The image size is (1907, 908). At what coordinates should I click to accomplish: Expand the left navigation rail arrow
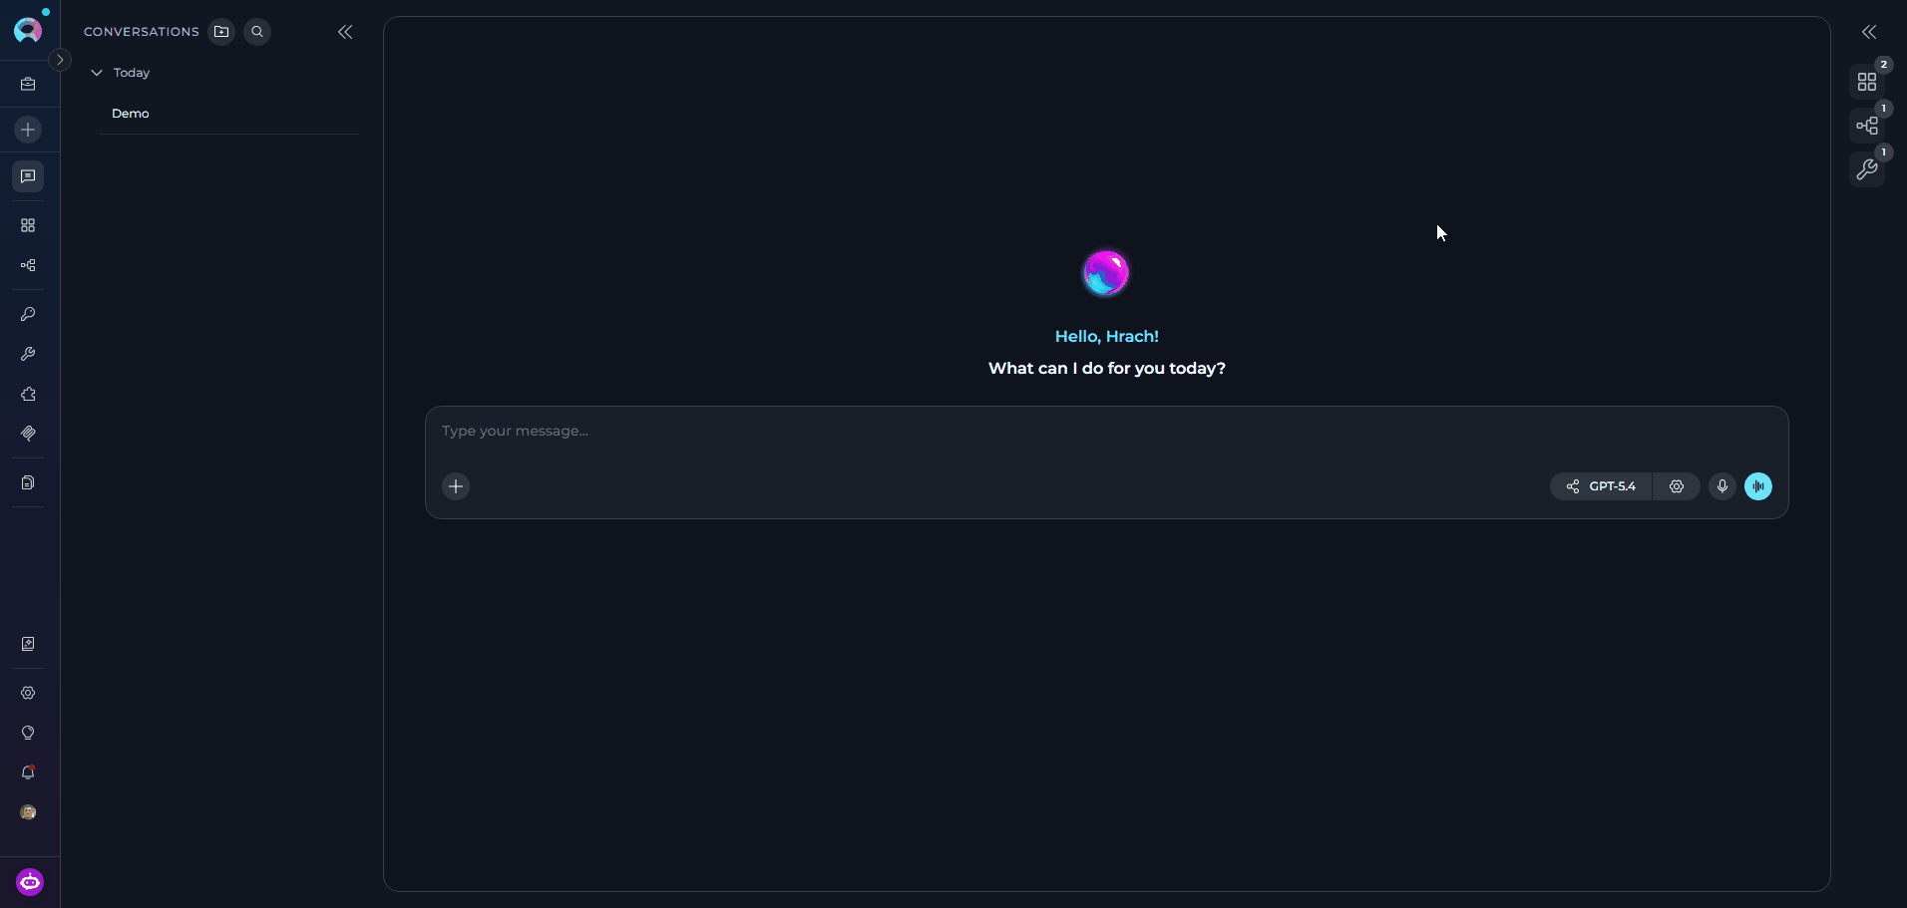click(60, 60)
